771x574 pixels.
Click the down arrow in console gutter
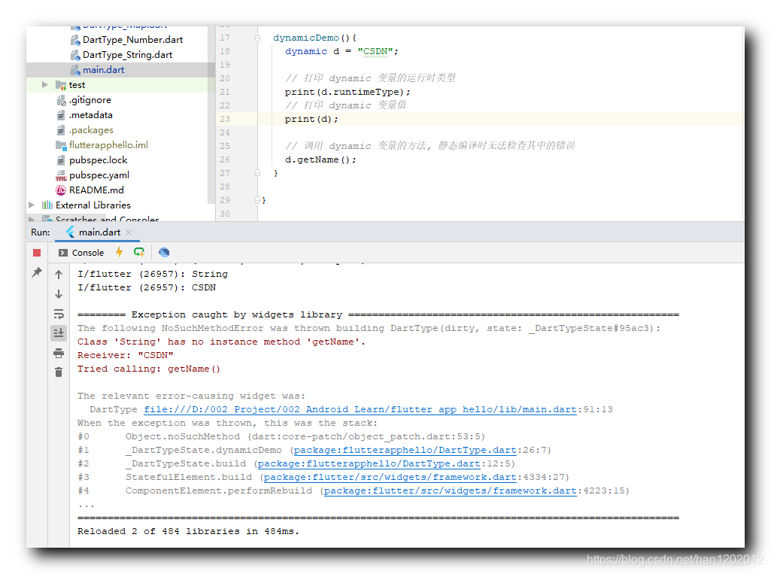(59, 294)
